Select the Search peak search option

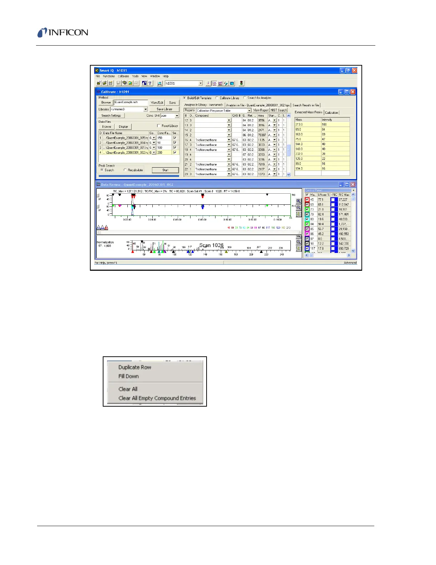102,170
